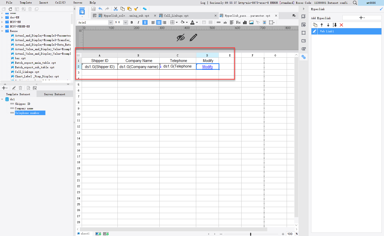Collapse the ds1 dataset node
This screenshot has width=384, height=236.
click(2, 99)
